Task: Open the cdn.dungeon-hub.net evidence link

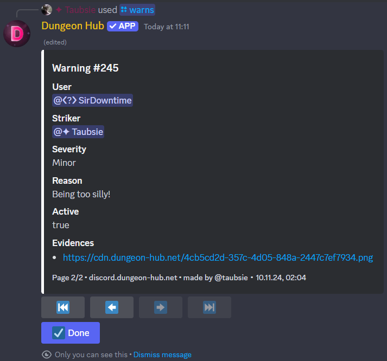Action: click(218, 257)
